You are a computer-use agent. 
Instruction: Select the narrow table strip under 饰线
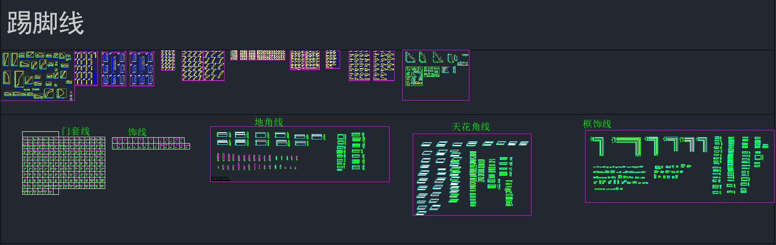click(x=151, y=143)
